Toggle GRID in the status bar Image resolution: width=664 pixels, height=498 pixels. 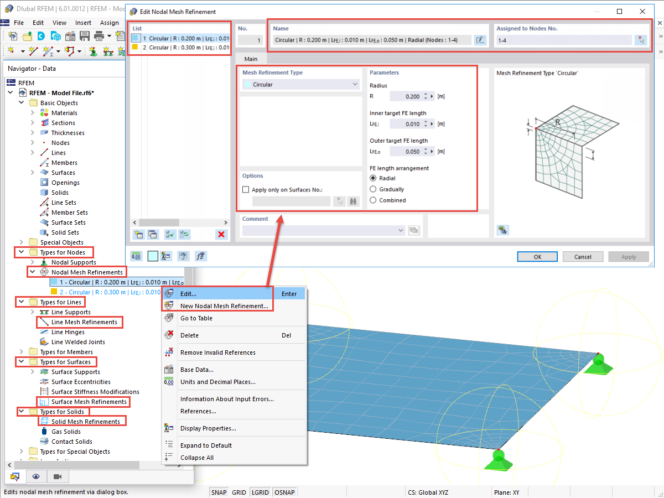(x=239, y=492)
